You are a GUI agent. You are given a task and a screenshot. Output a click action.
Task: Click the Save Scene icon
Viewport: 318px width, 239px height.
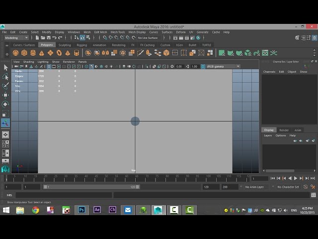[49, 38]
